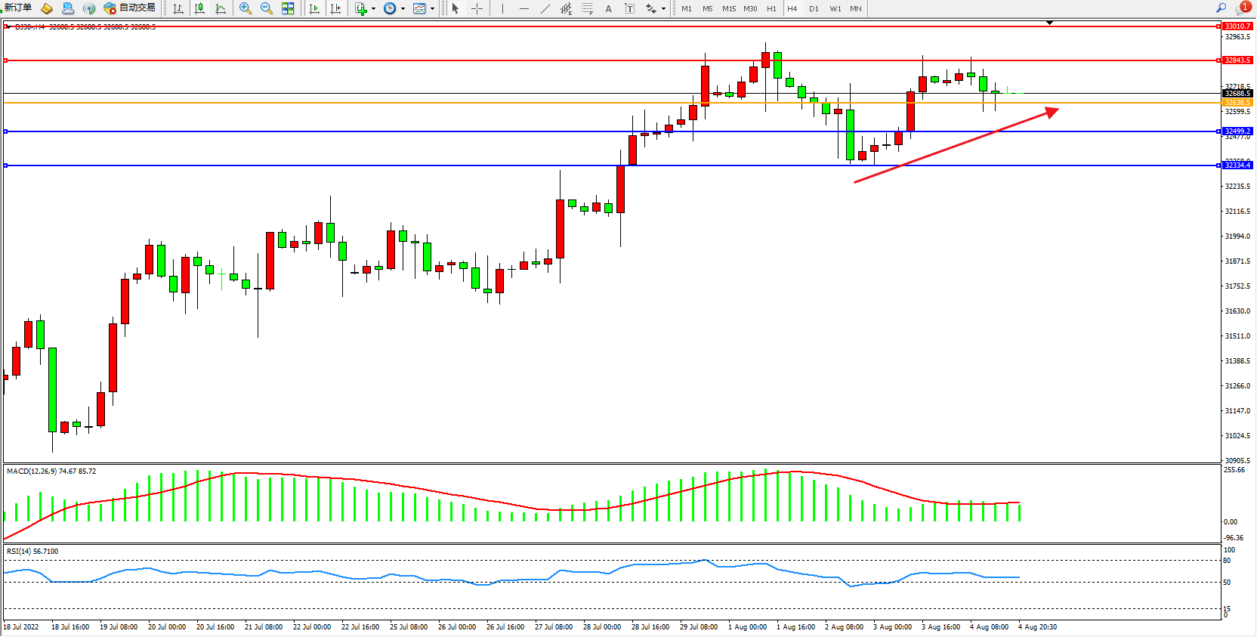Switch to the H1 timeframe
This screenshot has height=637, width=1257.
tap(771, 9)
